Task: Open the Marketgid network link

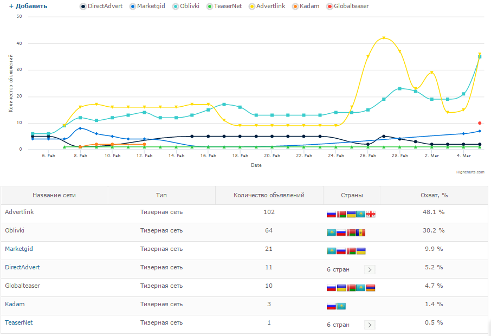Action: [19, 249]
